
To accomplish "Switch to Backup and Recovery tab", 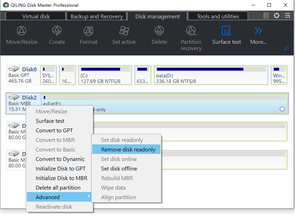I will tap(97, 16).
